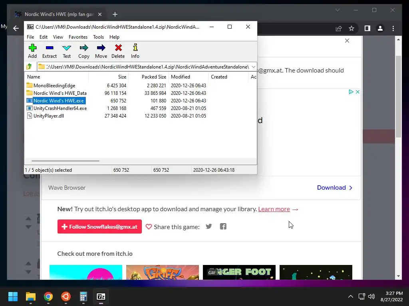This screenshot has height=306, width=409.
Task: Click the Add toolbar icon in 7-Zip
Action: click(32, 51)
